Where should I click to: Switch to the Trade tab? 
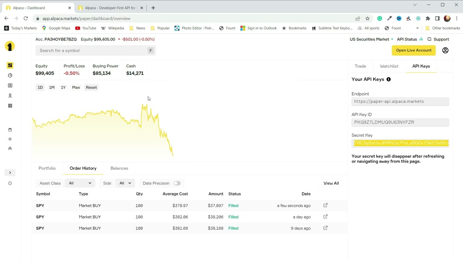point(360,66)
